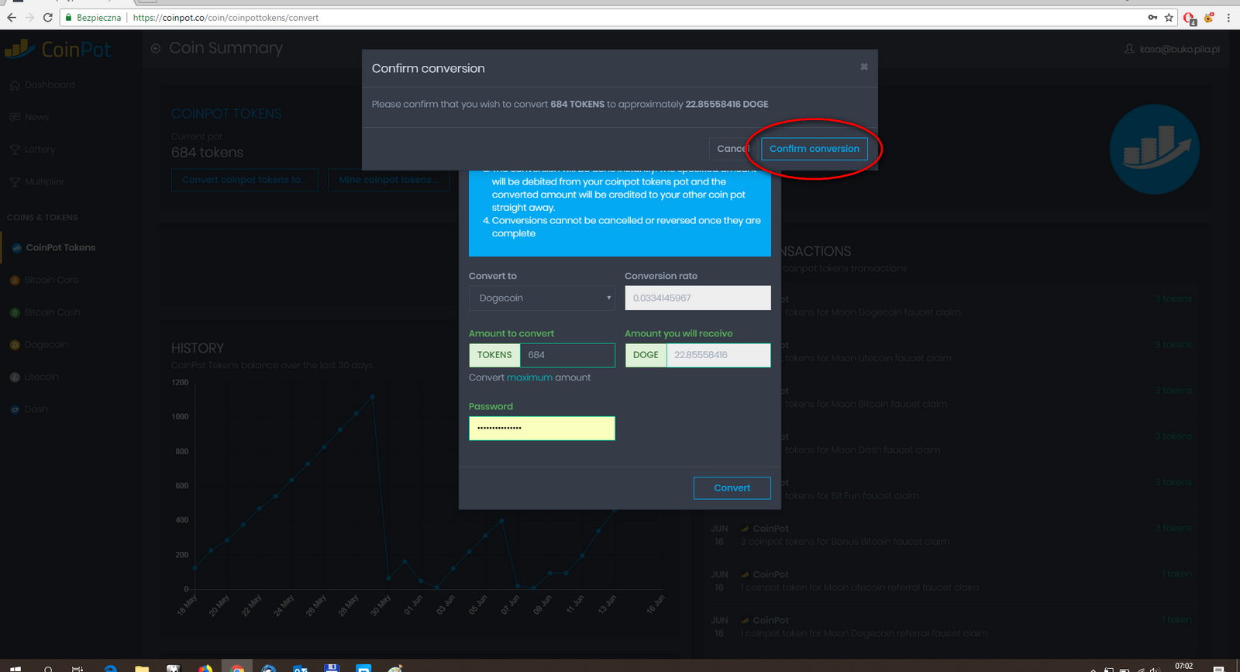
Task: Select CoinPot Tokens in the sidebar
Action: click(60, 248)
